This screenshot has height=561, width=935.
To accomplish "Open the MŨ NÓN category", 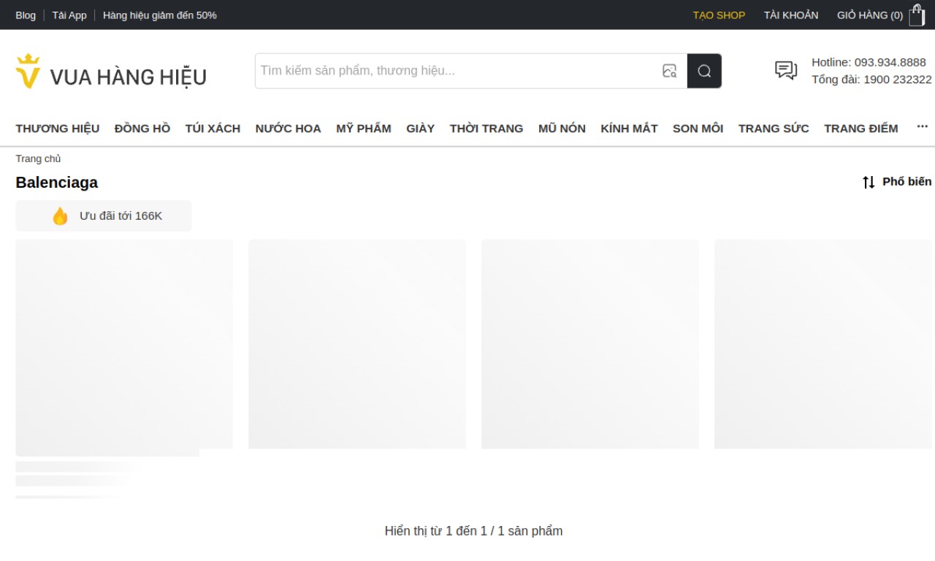I will (x=562, y=129).
